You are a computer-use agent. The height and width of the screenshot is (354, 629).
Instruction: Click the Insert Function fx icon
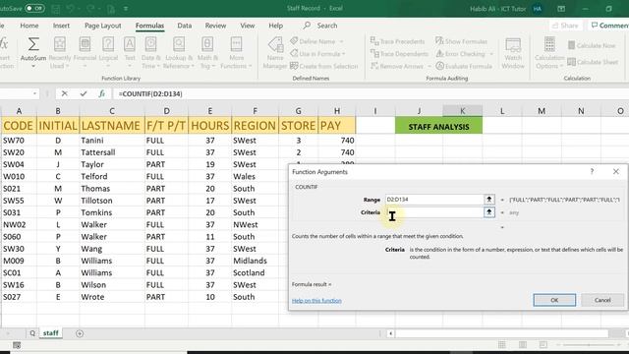102,93
